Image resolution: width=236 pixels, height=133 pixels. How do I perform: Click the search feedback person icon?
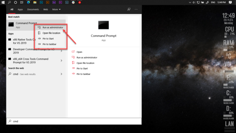[129, 9]
